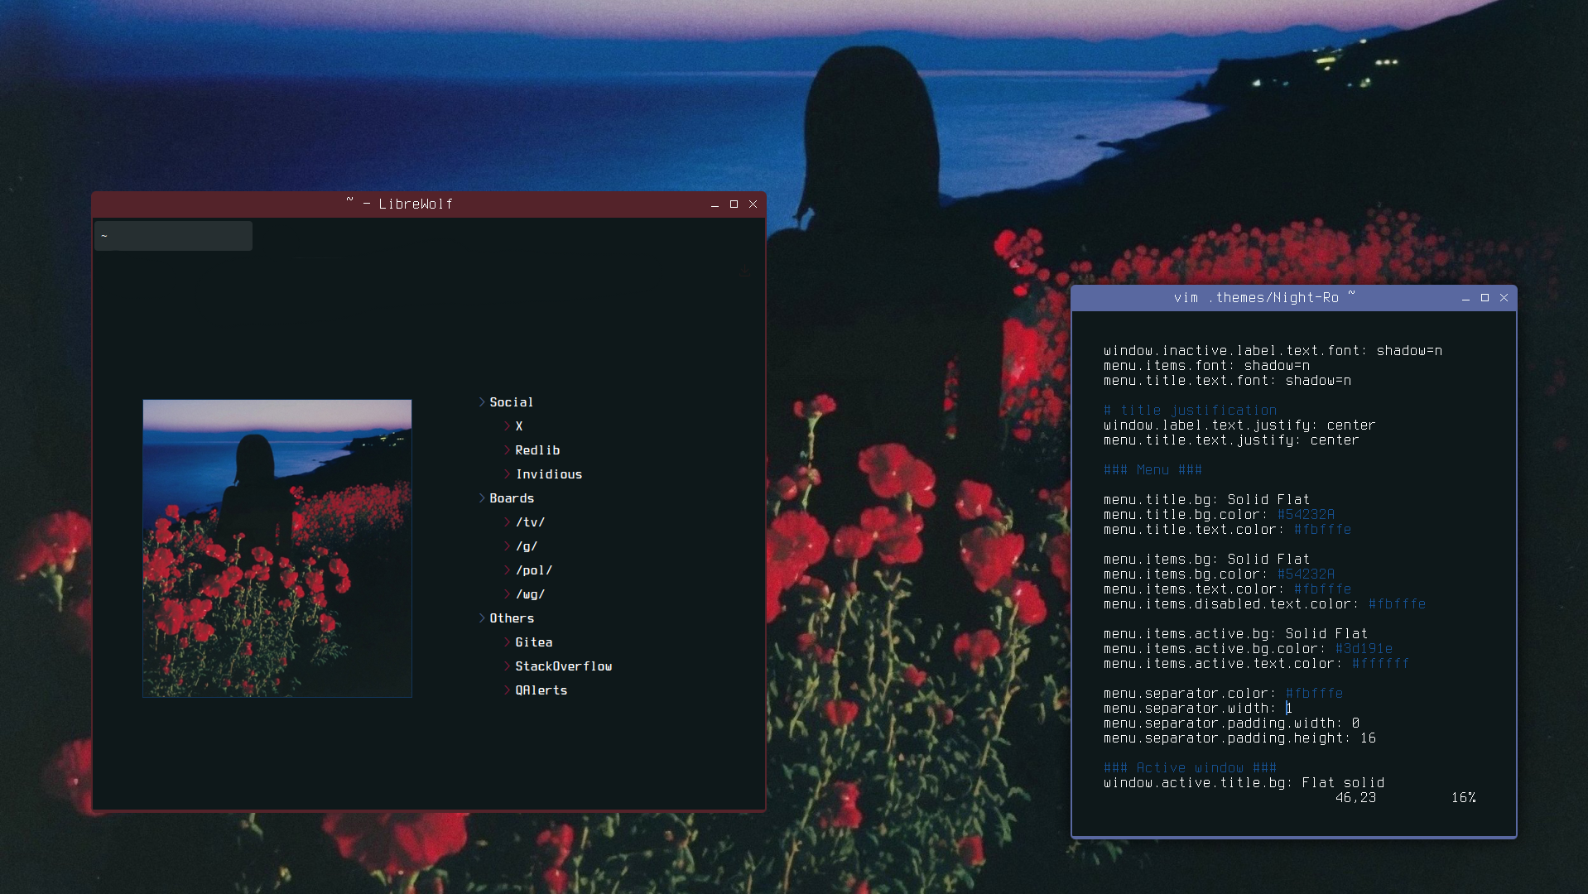Click the poppy field image on startpage
The height and width of the screenshot is (894, 1588).
tap(277, 548)
